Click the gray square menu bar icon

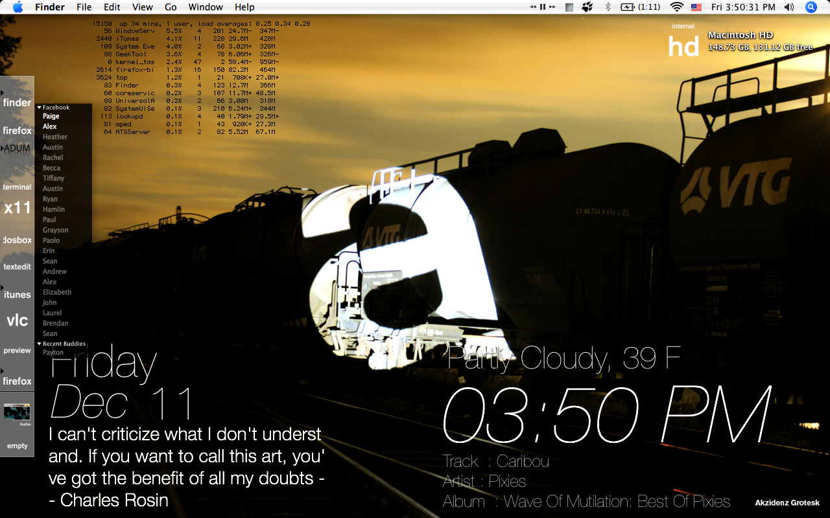(569, 7)
